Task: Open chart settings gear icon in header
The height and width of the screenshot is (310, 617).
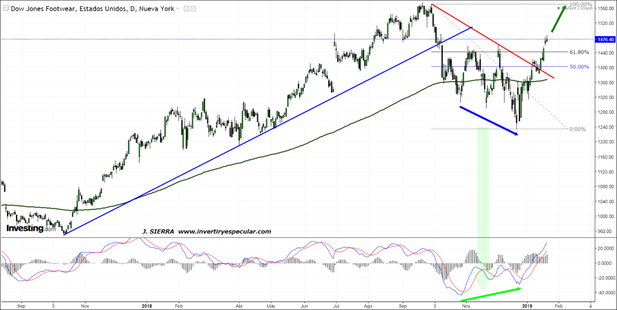Action: pos(193,9)
